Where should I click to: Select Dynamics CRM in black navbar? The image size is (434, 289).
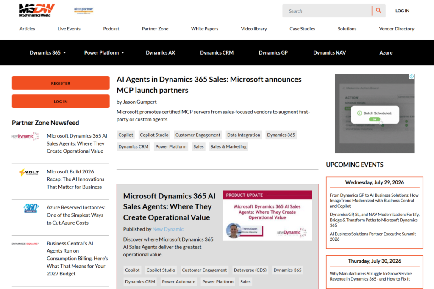click(217, 52)
